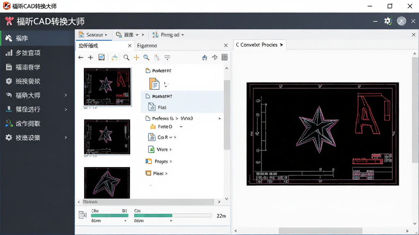Go back with the left arrow toolbar icon
419x235 pixels.
tap(81, 57)
